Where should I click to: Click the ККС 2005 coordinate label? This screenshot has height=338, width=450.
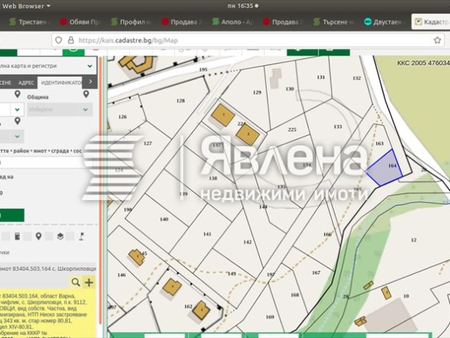(x=423, y=62)
